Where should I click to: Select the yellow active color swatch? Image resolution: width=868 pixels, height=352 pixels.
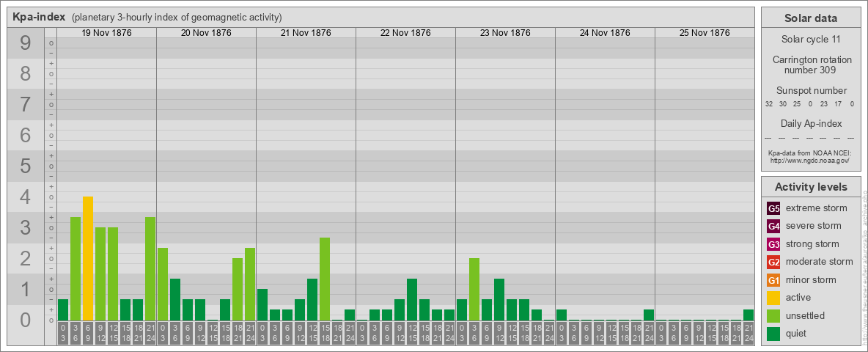pos(773,298)
